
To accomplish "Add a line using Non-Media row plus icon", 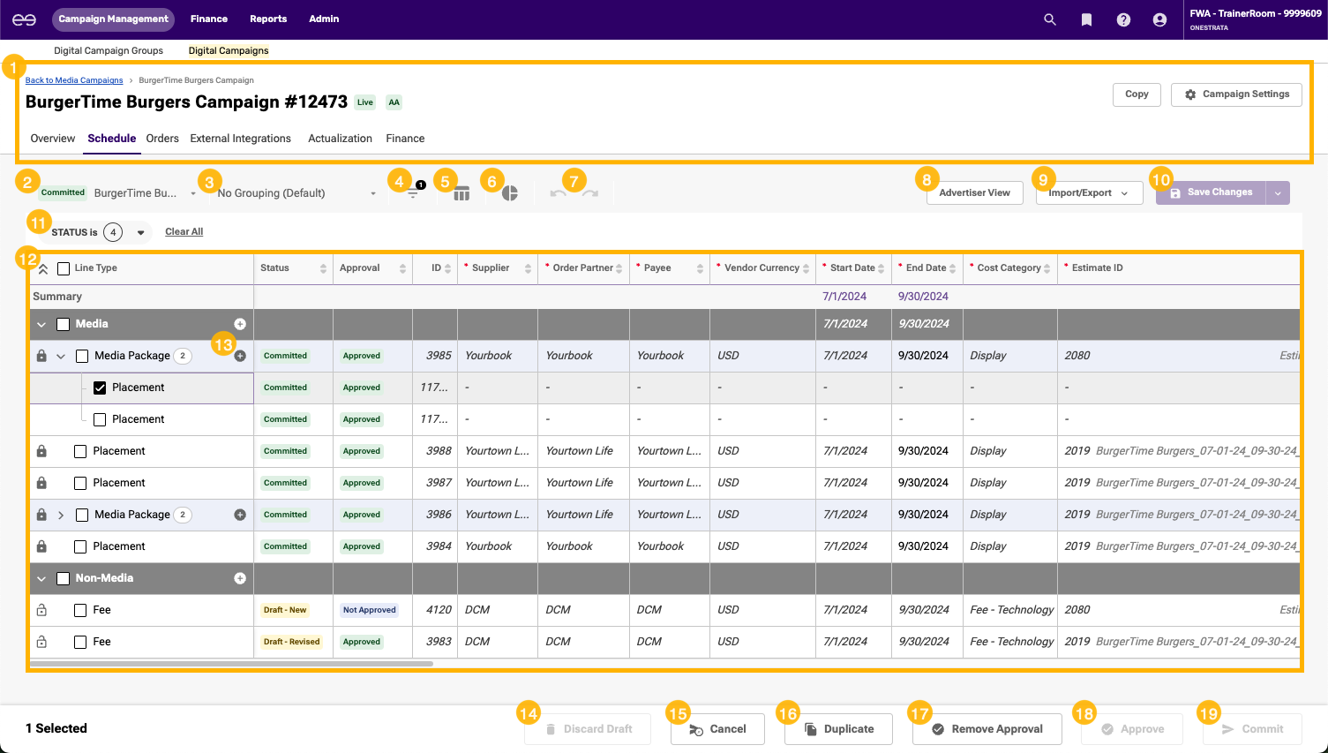I will coord(240,578).
